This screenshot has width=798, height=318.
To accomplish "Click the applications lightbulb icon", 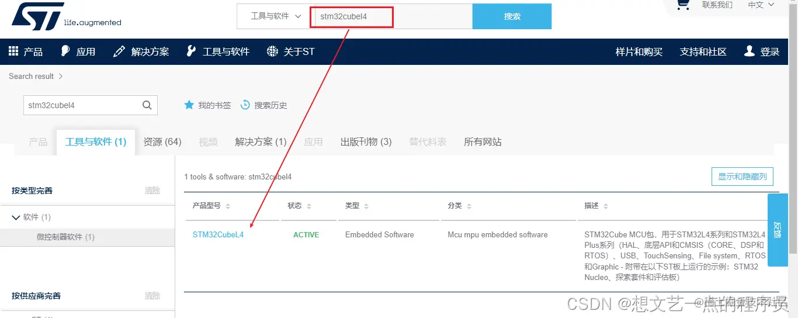I will [x=65, y=51].
